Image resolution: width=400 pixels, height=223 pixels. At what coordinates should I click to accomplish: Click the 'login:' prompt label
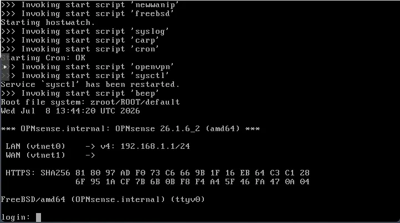pyautogui.click(x=16, y=217)
